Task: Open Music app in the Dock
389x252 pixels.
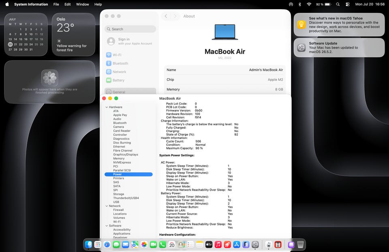Action: 218,245
